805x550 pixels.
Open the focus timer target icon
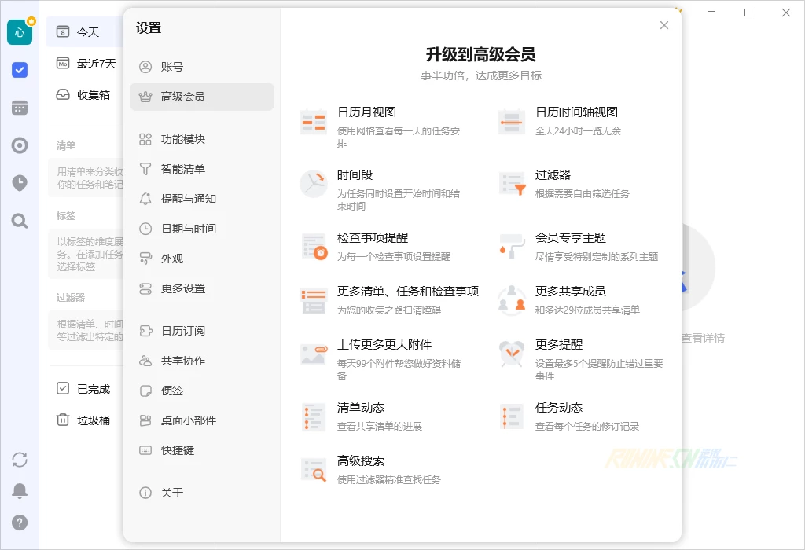point(20,145)
